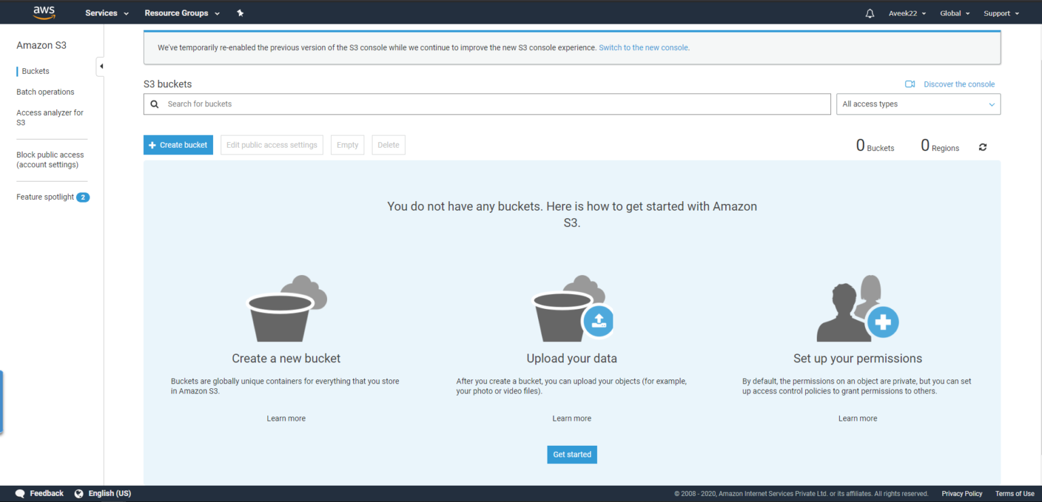Select Buckets in the sidebar
Screen dimensions: 1042x502
(x=35, y=70)
